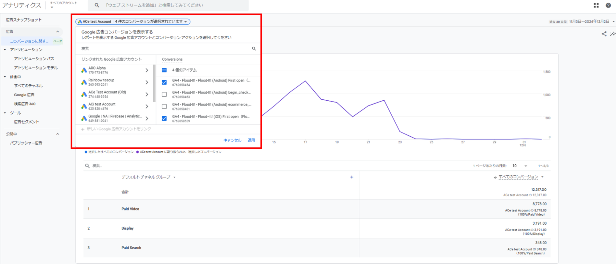Viewport: 616px width, 264px height.
Task: Click the キャンセル button
Action: [232, 140]
